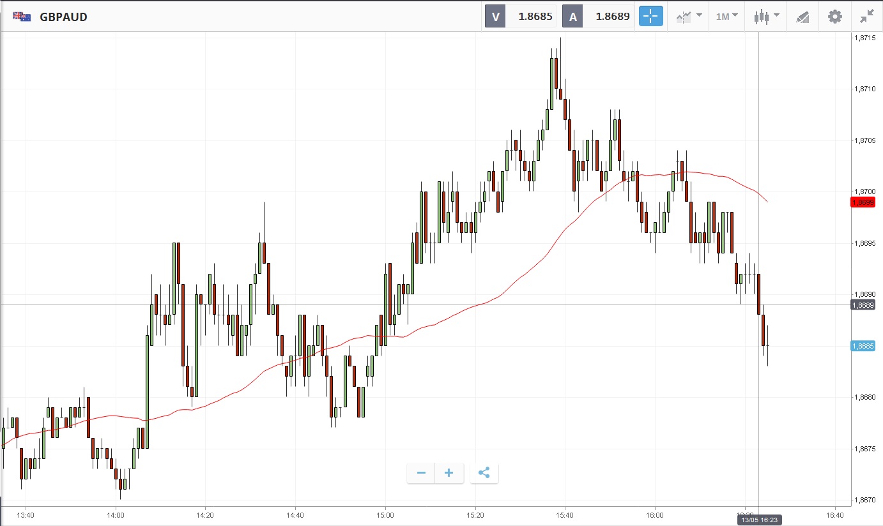The width and height of the screenshot is (883, 526).
Task: Click the 1,8700 price axis label
Action: (864, 192)
